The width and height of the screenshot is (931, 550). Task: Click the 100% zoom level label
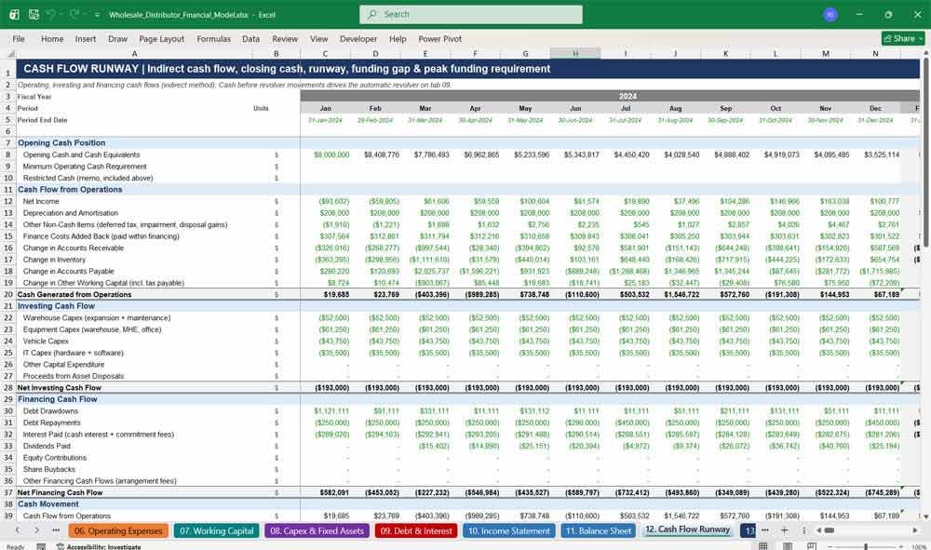919,546
